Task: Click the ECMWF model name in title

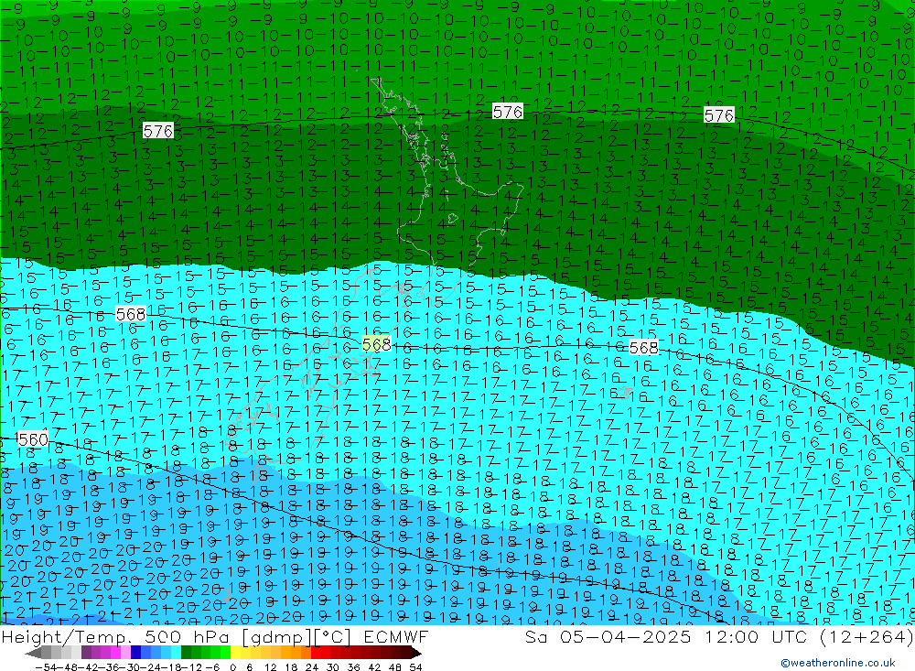Action: pos(395,636)
